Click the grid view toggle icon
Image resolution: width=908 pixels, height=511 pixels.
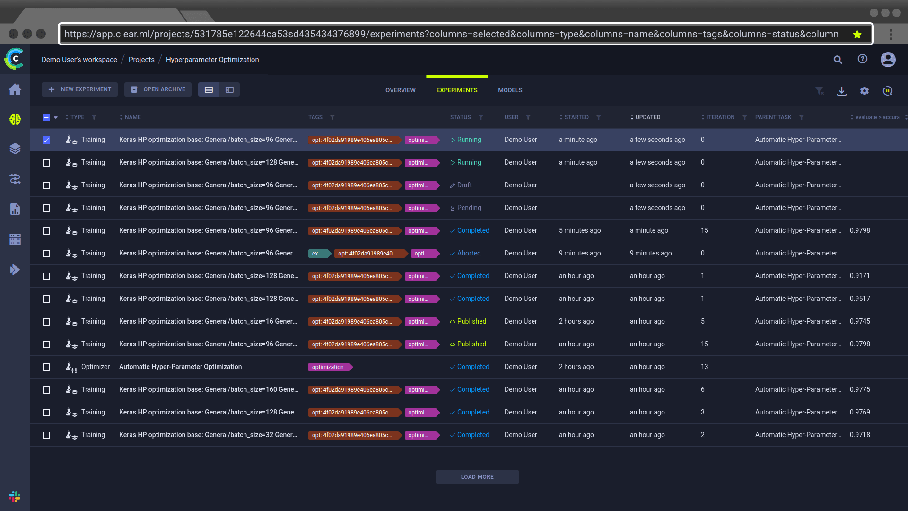click(x=229, y=89)
